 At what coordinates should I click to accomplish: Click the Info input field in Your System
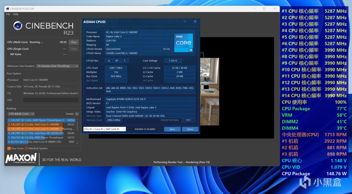[51, 100]
